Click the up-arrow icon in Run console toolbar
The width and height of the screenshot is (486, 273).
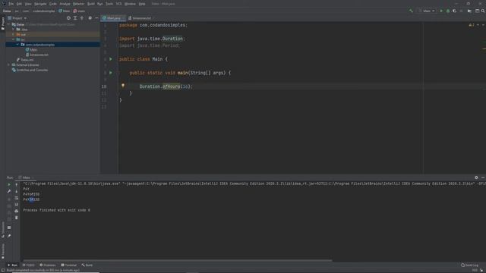point(17,184)
